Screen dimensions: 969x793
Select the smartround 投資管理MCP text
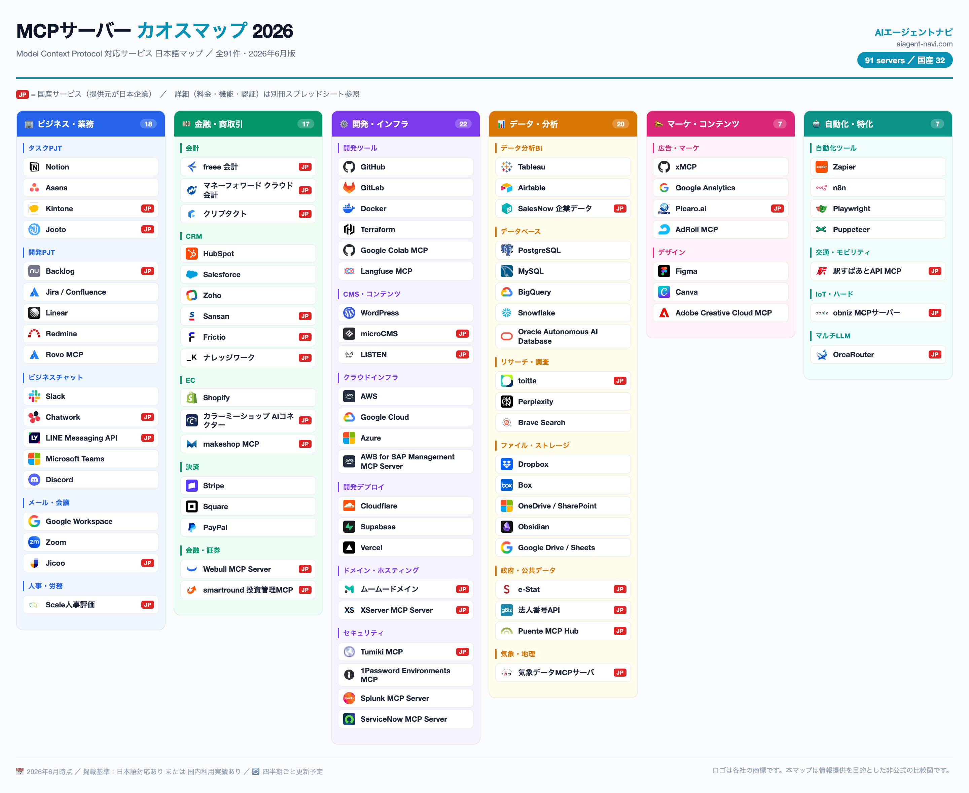coord(248,590)
